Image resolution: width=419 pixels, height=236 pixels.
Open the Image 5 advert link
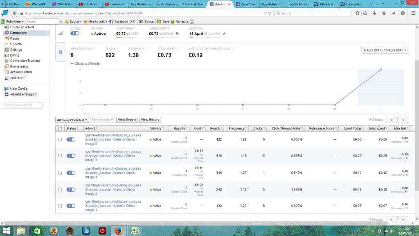[x=113, y=139]
